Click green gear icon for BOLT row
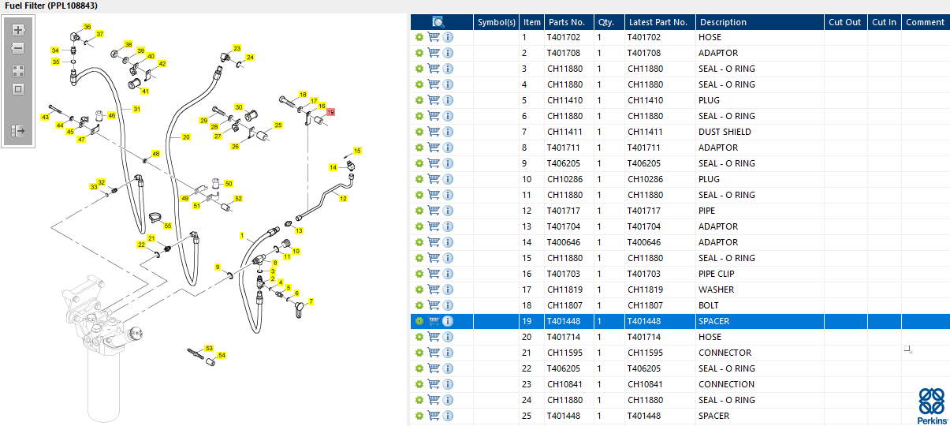950x426 pixels. click(x=419, y=305)
